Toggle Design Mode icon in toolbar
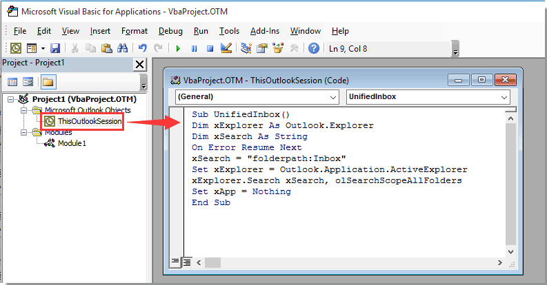 [x=226, y=48]
